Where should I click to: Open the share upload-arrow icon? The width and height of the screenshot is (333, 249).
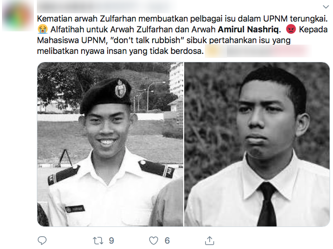point(209,240)
